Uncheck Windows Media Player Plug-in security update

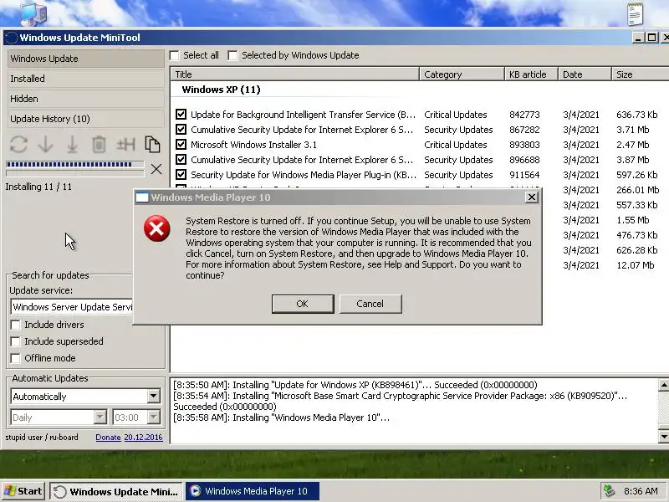tap(181, 175)
